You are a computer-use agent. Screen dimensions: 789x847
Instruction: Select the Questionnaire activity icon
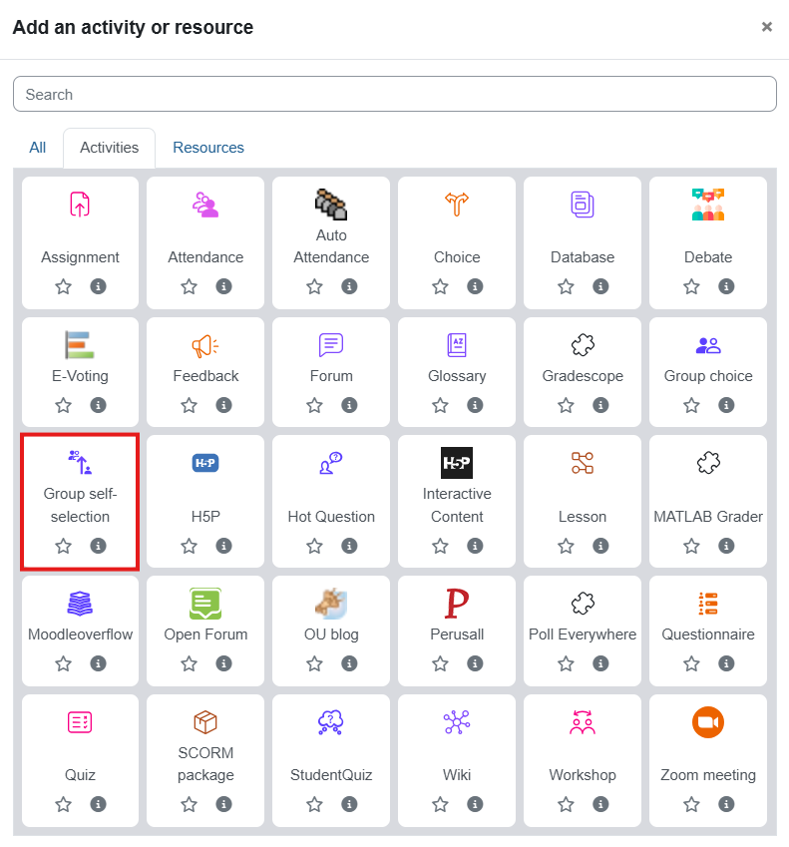708,604
